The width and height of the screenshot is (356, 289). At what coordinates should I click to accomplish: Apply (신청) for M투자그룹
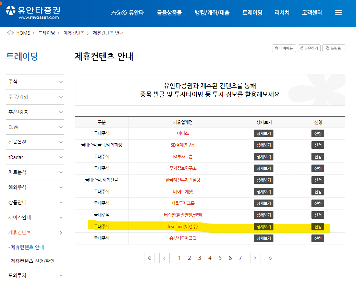(x=318, y=157)
